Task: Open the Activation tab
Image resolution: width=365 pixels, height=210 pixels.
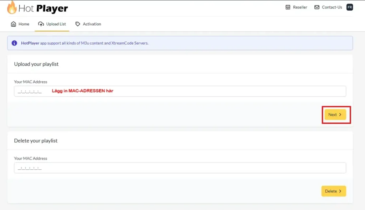Action: click(x=92, y=24)
